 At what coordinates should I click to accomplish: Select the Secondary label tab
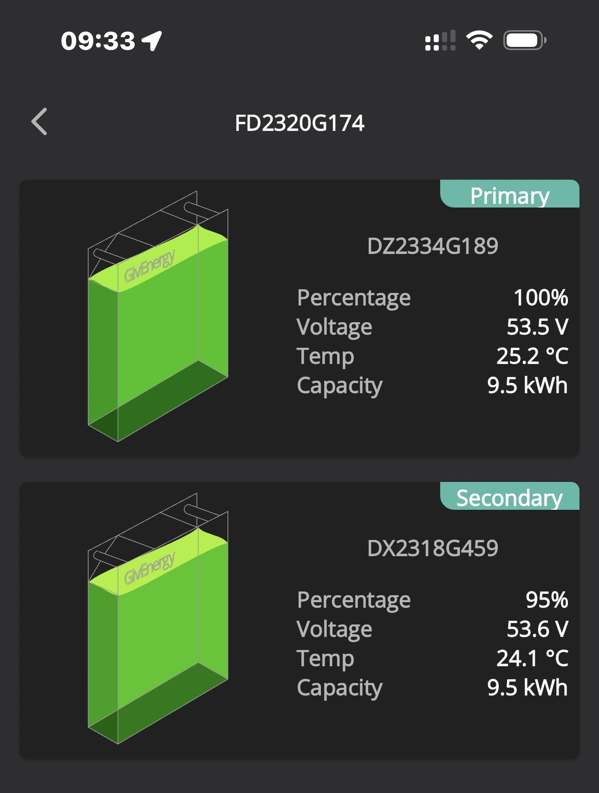click(x=510, y=496)
